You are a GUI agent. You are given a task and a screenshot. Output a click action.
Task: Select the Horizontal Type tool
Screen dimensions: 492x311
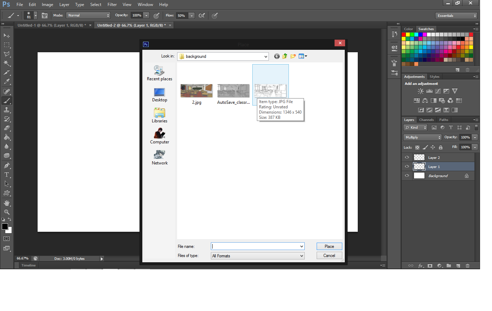click(x=6, y=174)
